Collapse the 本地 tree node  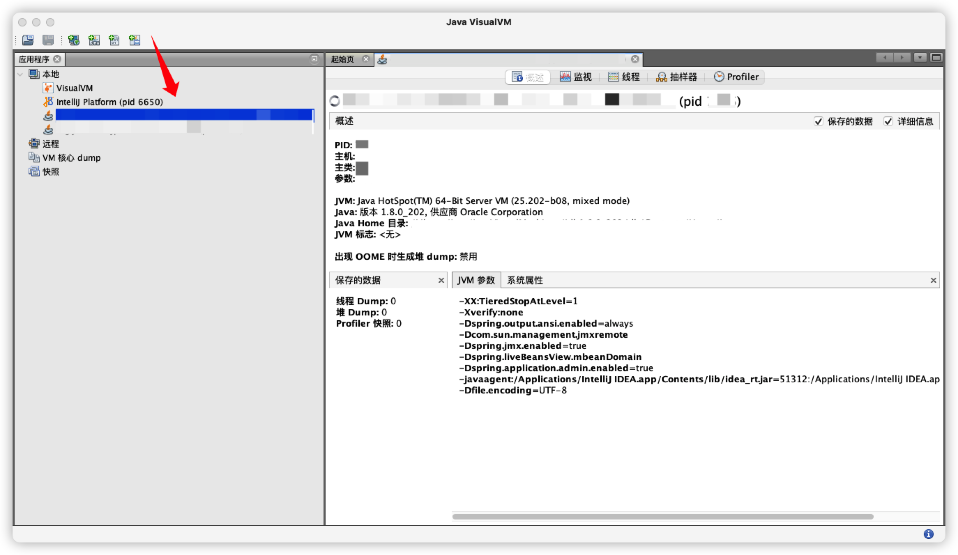point(21,75)
